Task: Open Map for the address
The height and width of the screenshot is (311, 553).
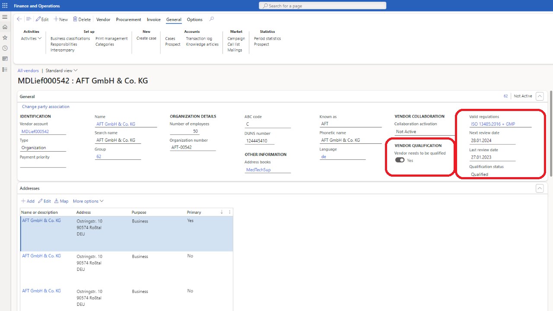Action: point(61,201)
